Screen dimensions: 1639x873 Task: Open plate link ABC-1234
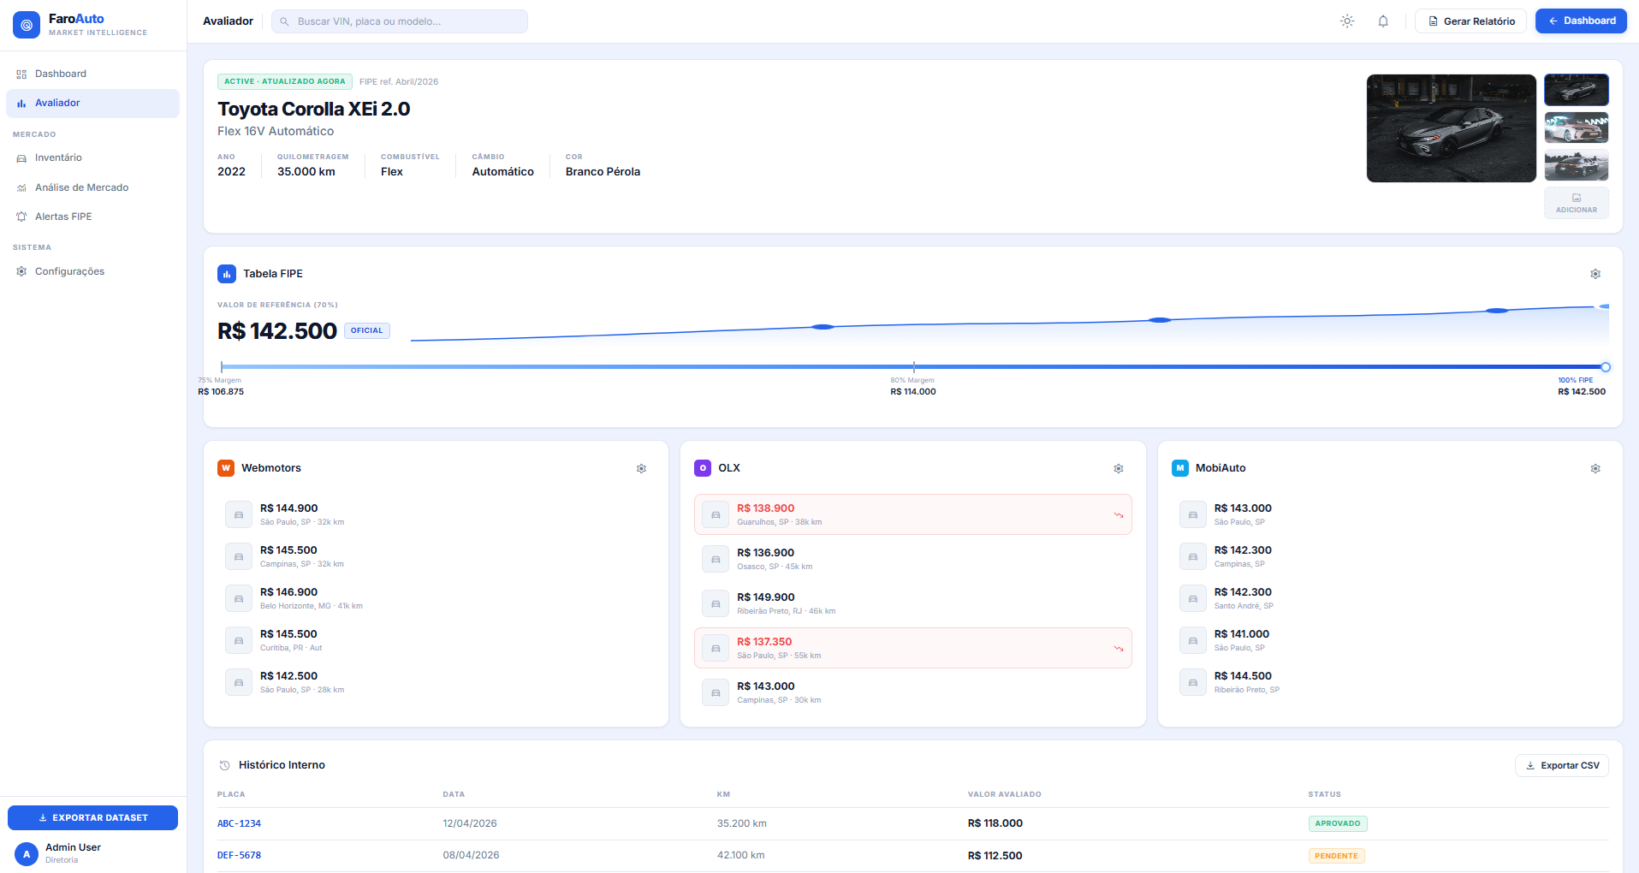tap(239, 823)
